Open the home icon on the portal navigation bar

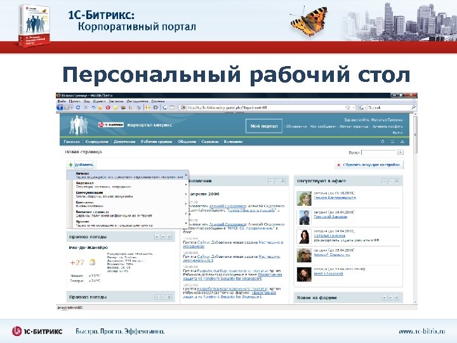click(x=383, y=142)
